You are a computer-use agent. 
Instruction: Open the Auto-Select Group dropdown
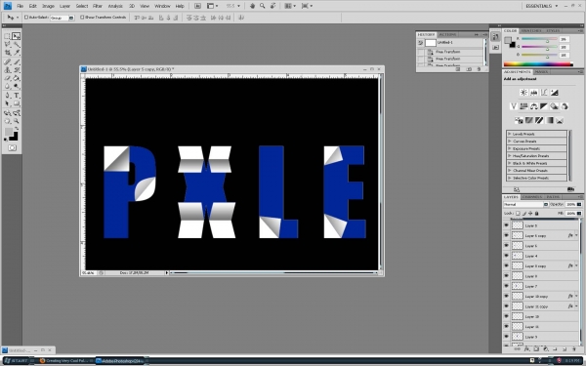[x=63, y=18]
